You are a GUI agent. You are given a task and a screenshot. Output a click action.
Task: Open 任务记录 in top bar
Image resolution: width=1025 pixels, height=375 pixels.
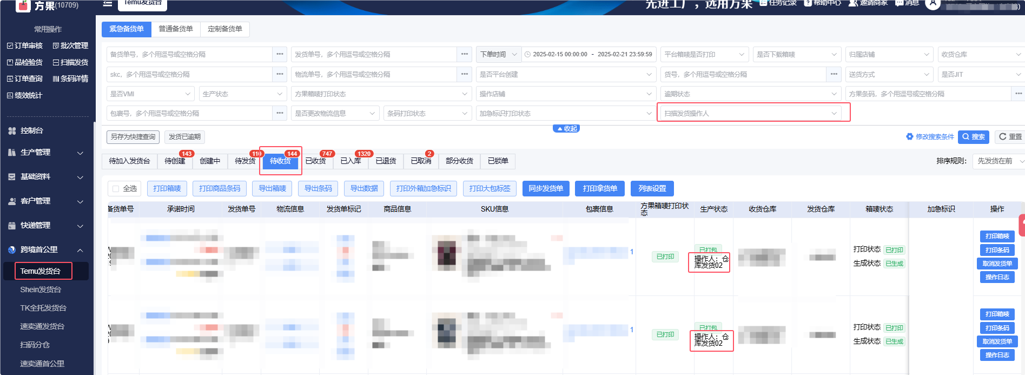pos(778,3)
